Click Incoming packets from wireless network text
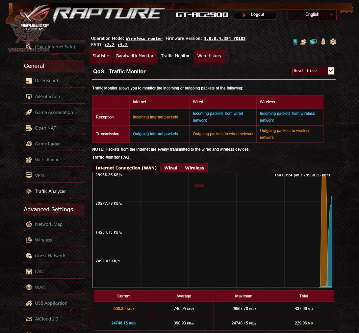 coord(287,117)
